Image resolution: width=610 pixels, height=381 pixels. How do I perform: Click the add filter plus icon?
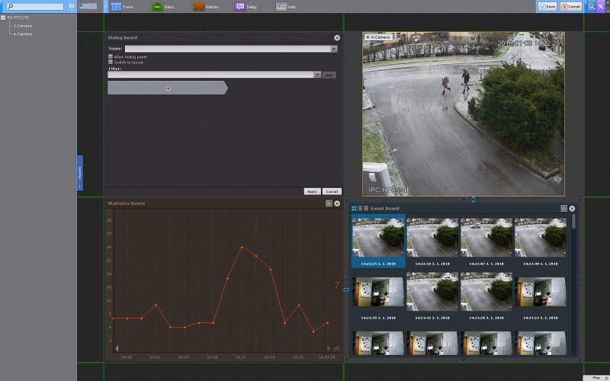(x=168, y=88)
